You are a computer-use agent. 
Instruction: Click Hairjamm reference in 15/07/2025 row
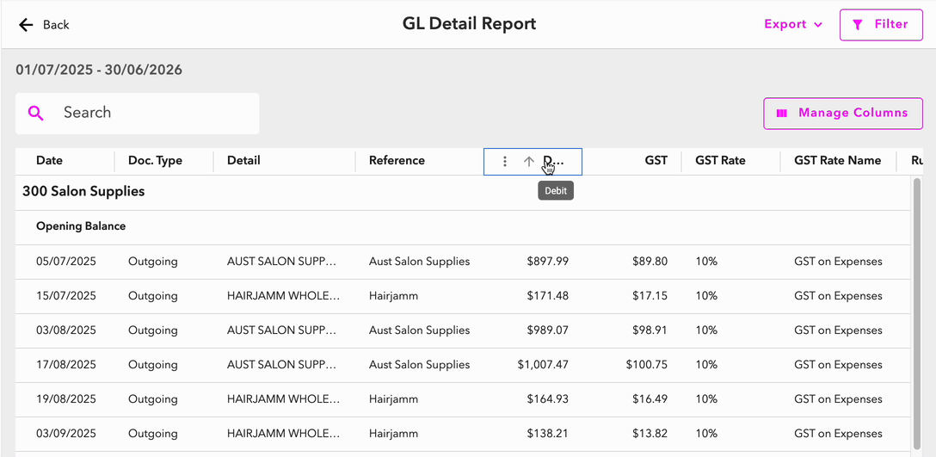click(x=393, y=296)
